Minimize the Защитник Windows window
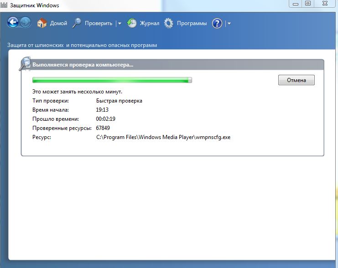The width and height of the screenshot is (338, 268). tap(296, 4)
